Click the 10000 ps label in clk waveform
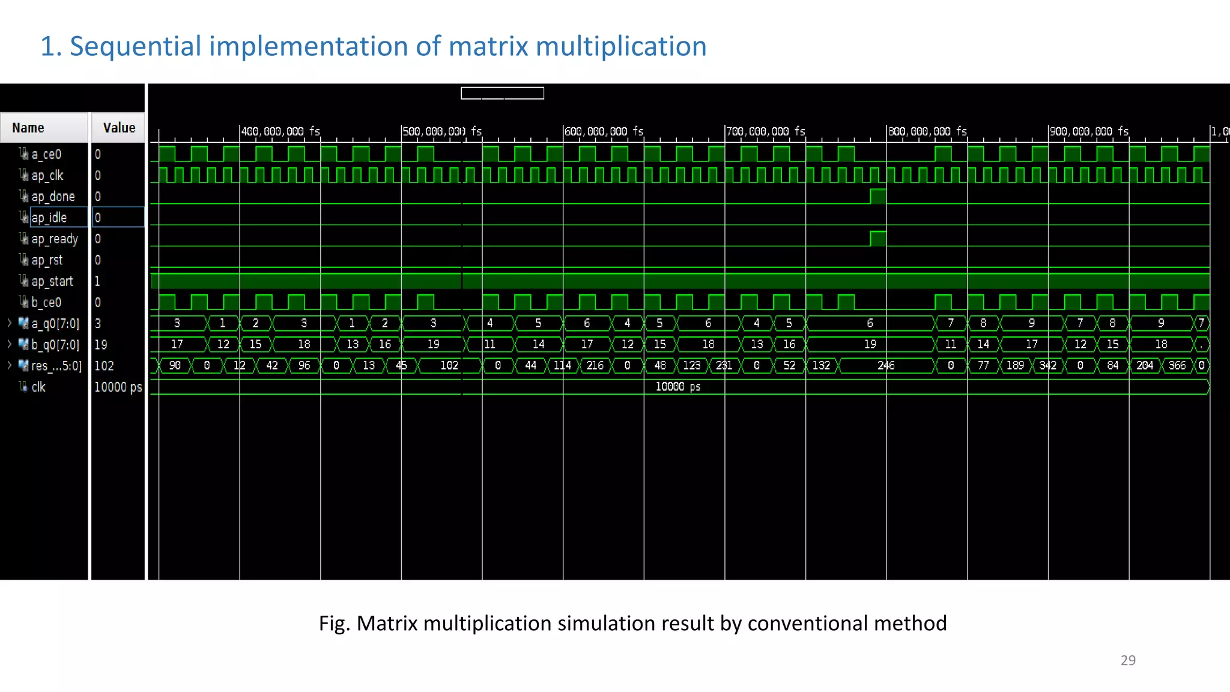This screenshot has width=1230, height=692. pyautogui.click(x=678, y=386)
